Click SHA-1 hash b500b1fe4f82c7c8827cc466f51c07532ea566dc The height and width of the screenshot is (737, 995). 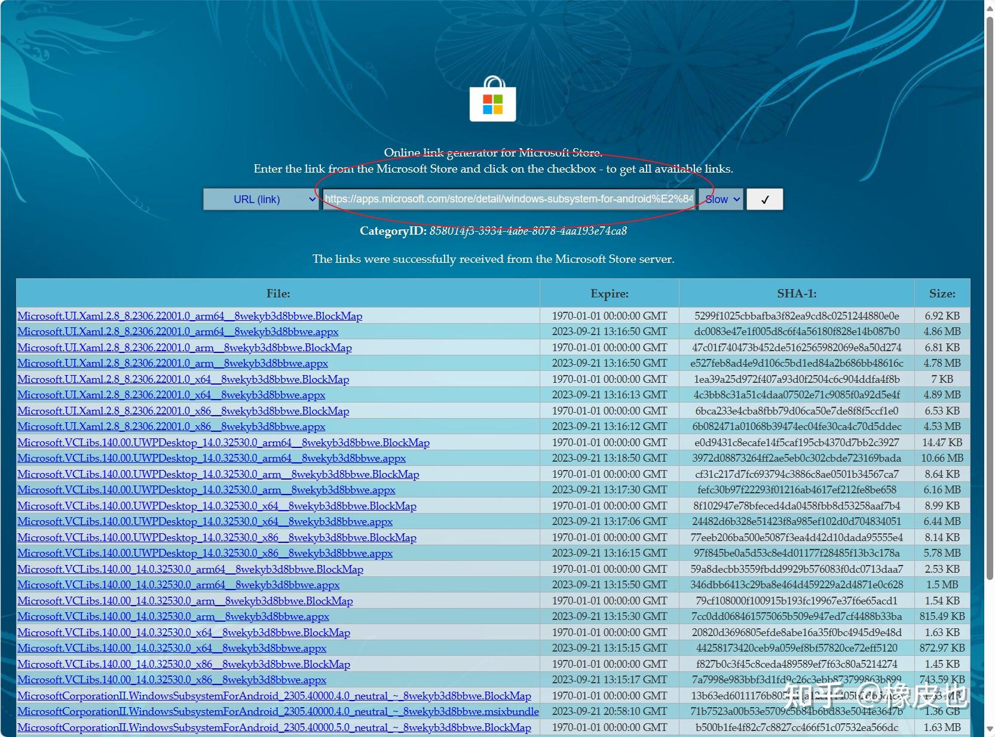(x=797, y=727)
